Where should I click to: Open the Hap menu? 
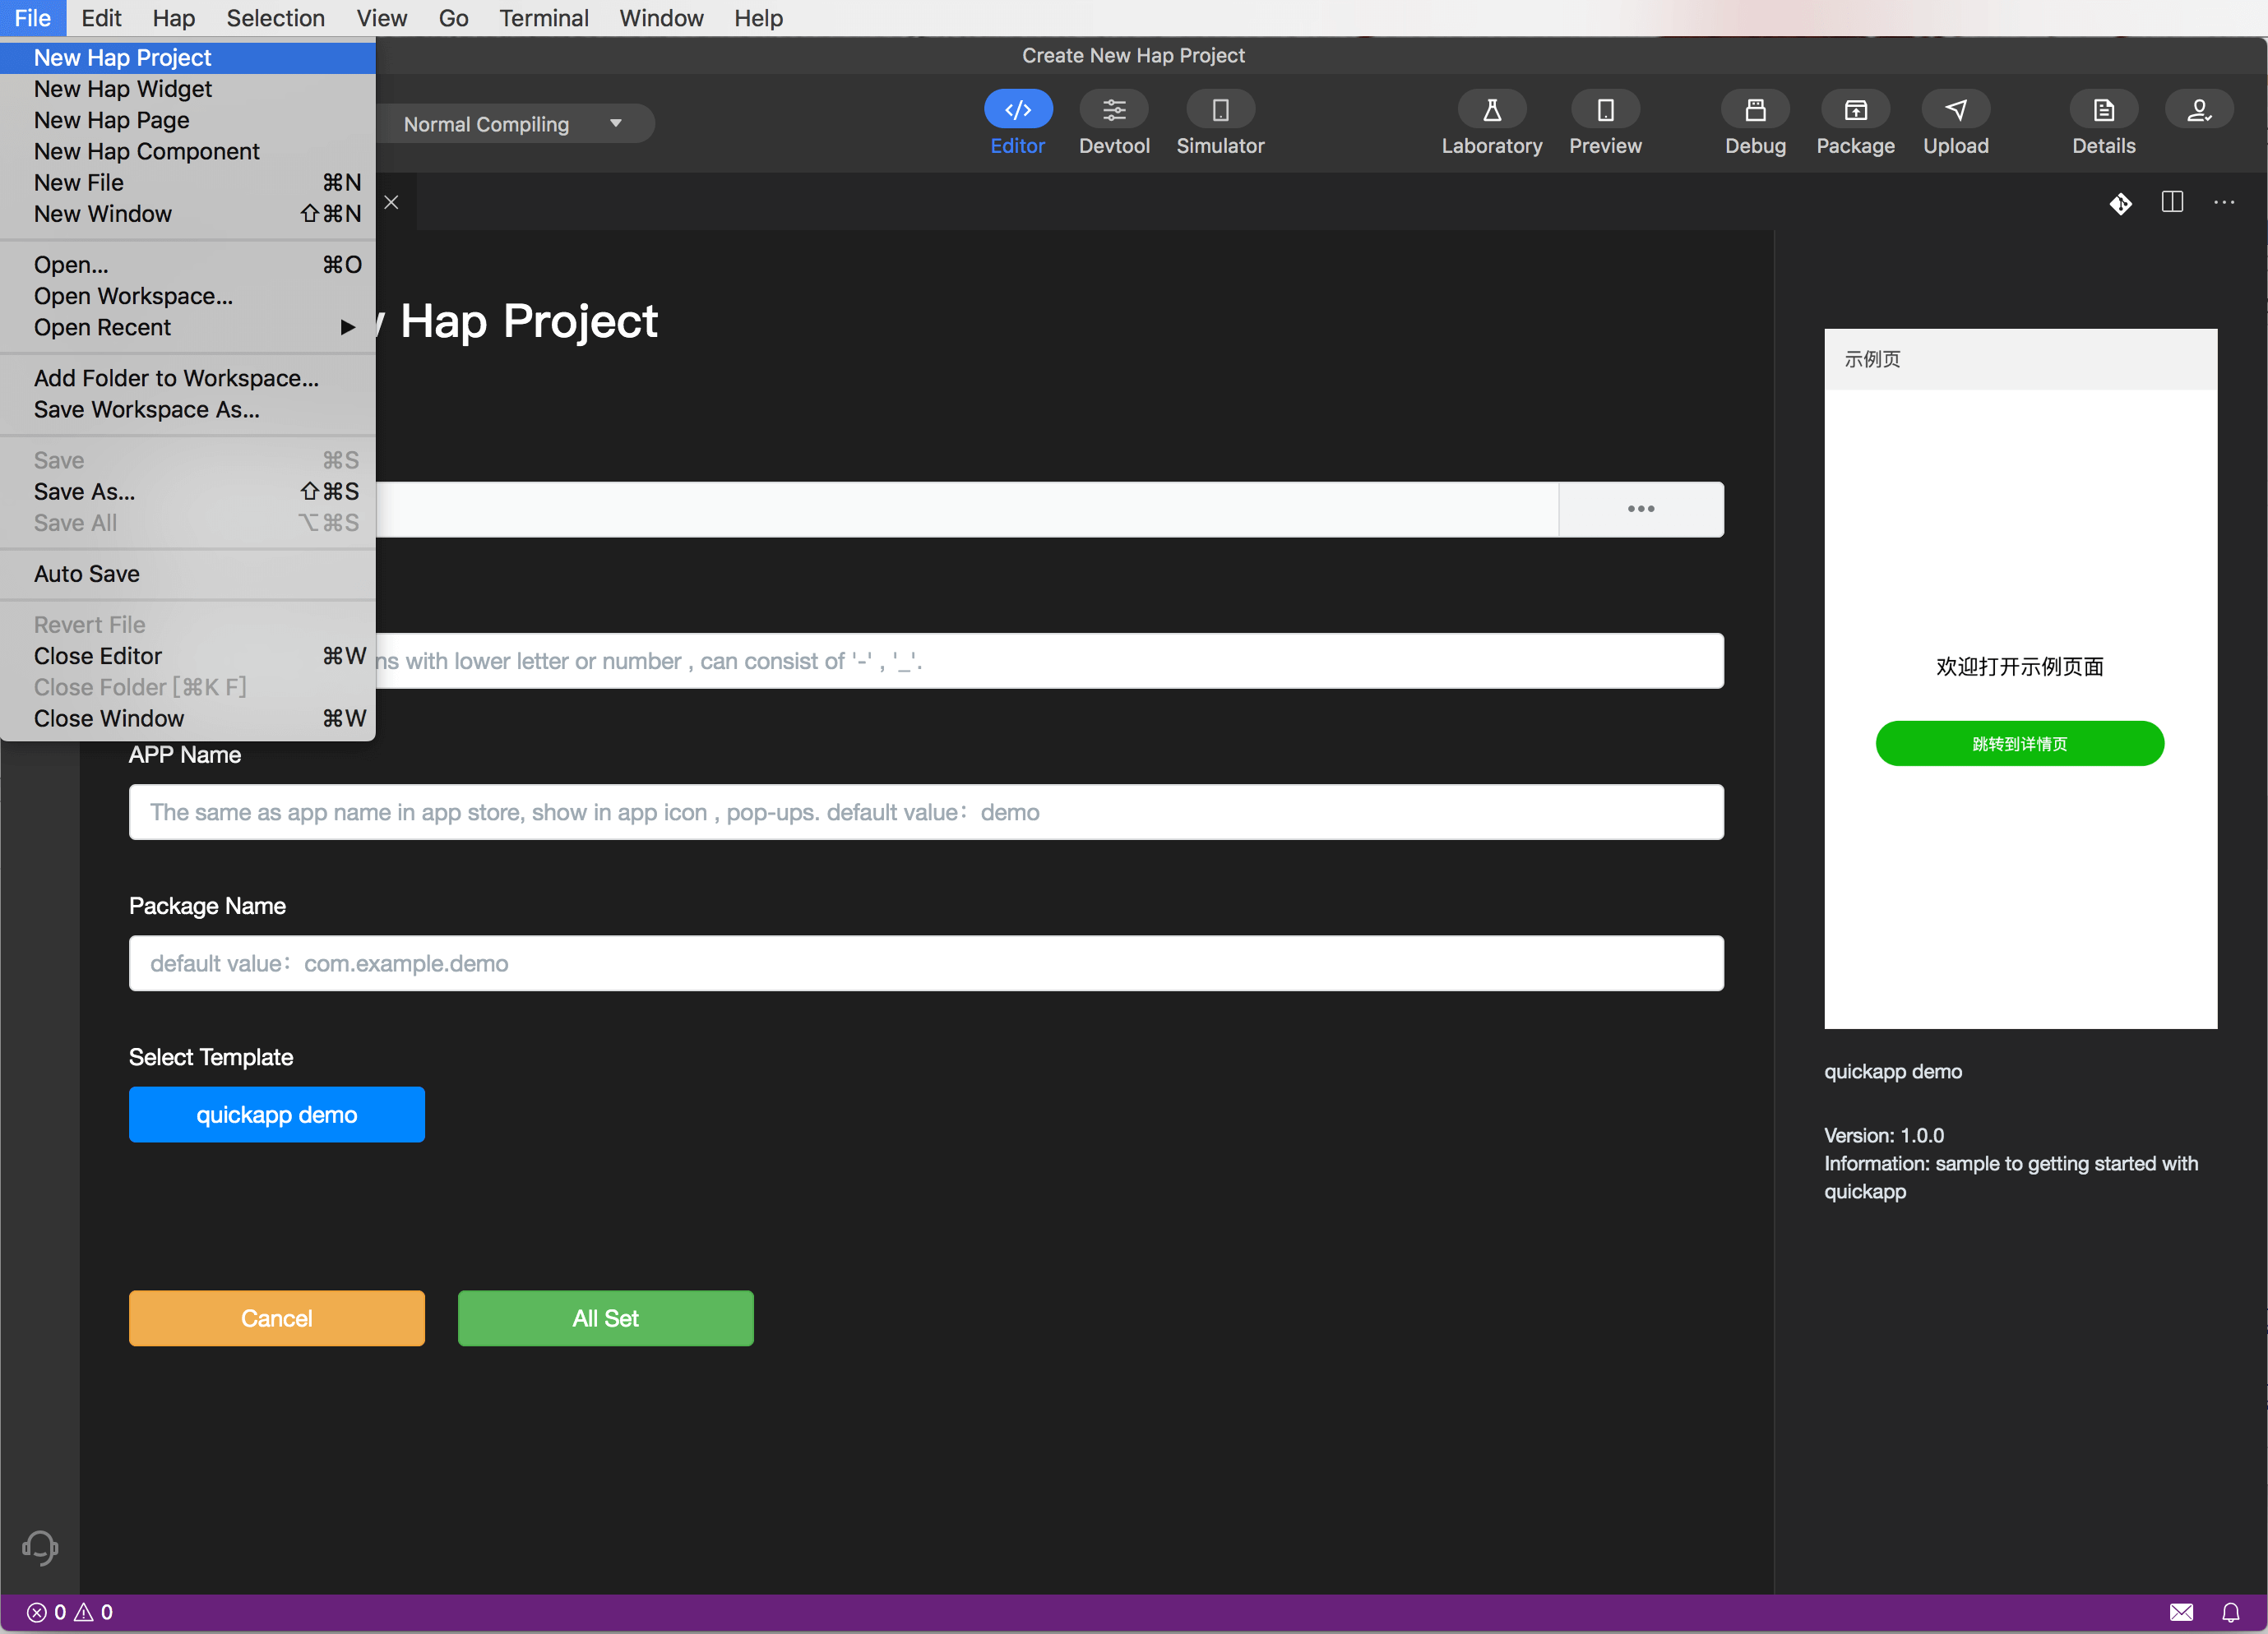click(x=174, y=18)
